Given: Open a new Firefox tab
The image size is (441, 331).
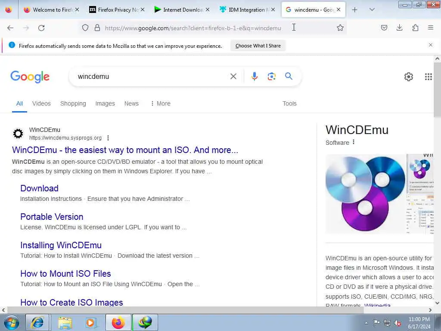Looking at the screenshot, I should tap(355, 9).
